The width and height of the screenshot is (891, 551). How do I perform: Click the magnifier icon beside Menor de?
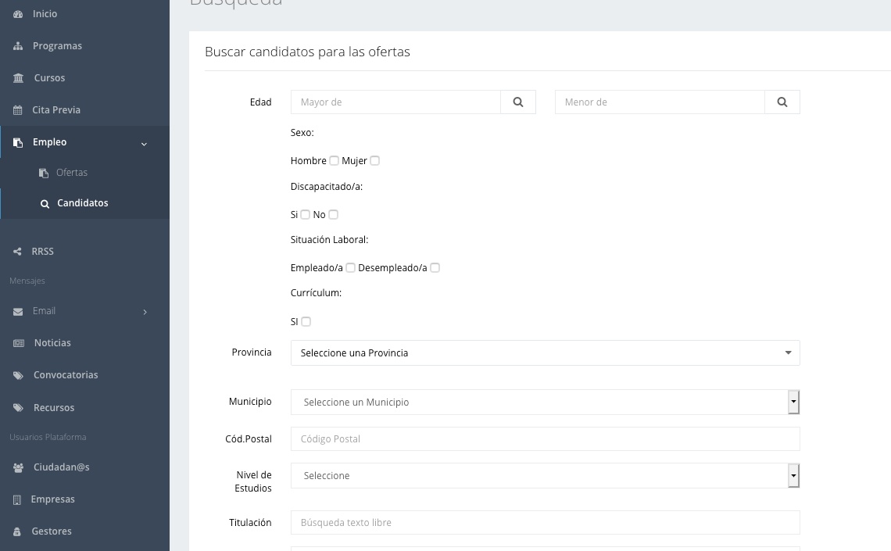click(x=782, y=102)
